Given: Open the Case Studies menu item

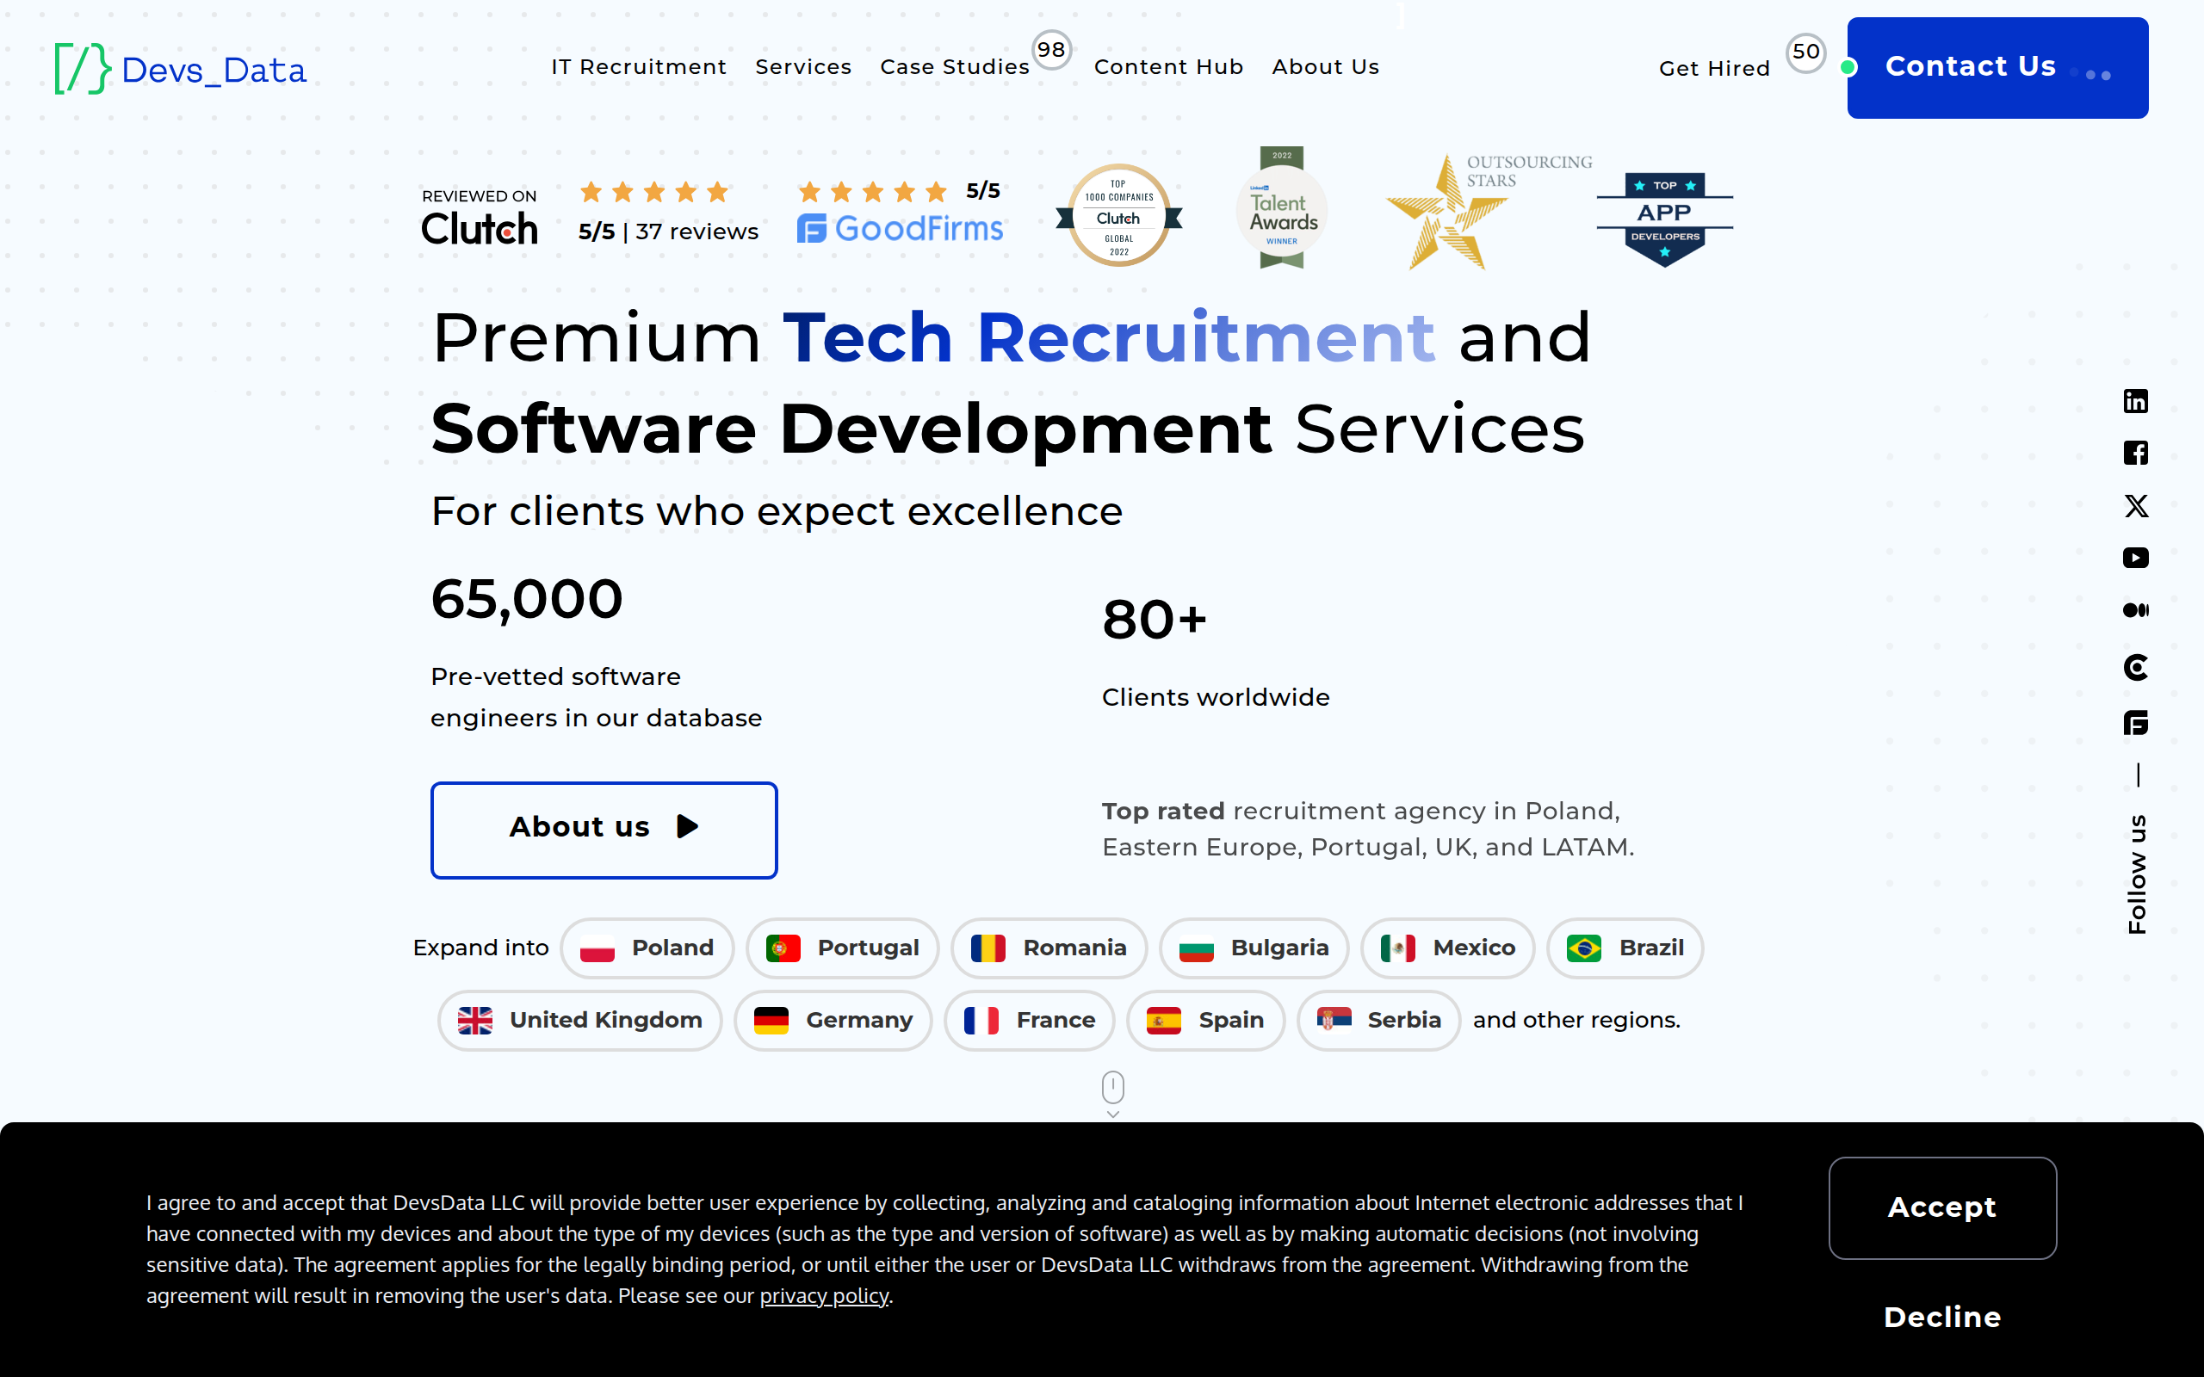Looking at the screenshot, I should point(954,66).
